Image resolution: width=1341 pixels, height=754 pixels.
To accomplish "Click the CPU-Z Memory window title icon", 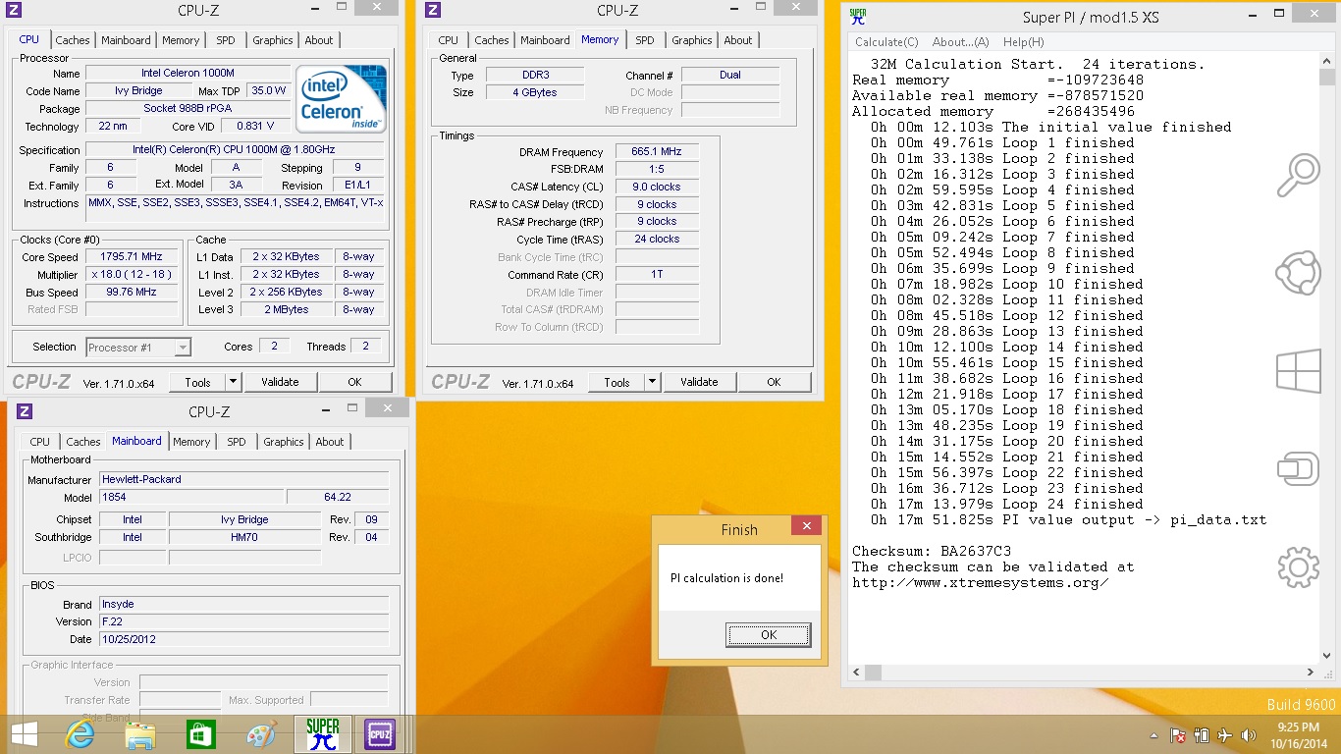I will tap(434, 11).
